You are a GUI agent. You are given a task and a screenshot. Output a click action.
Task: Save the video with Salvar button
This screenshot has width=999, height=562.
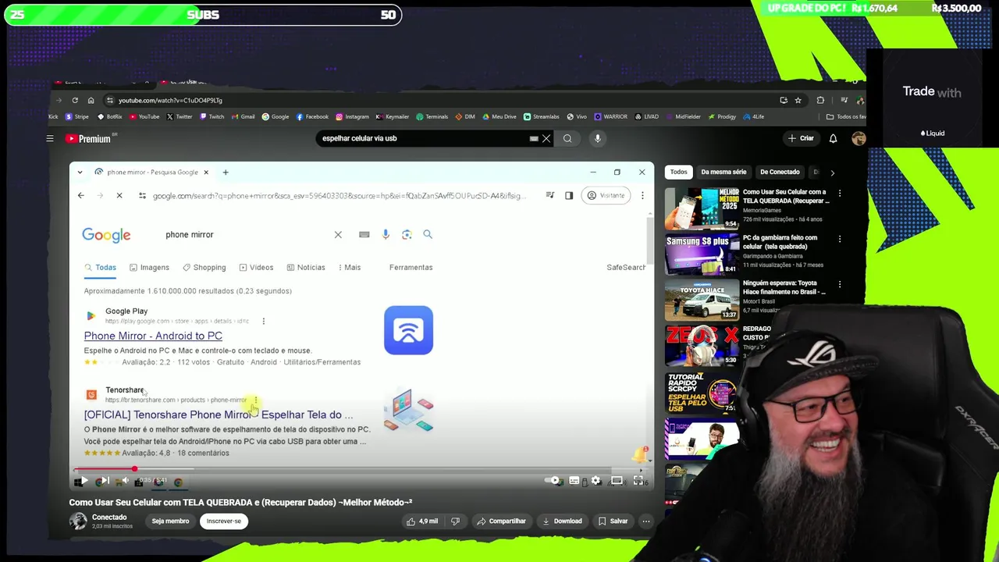coord(613,521)
